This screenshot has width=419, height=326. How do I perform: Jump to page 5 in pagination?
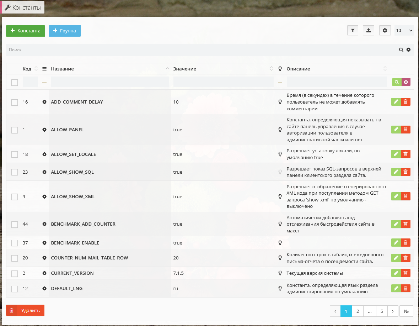click(382, 311)
